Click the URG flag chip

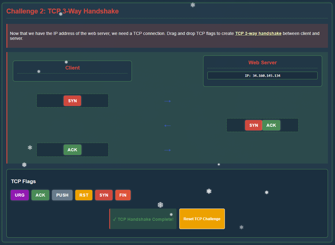tap(20, 195)
